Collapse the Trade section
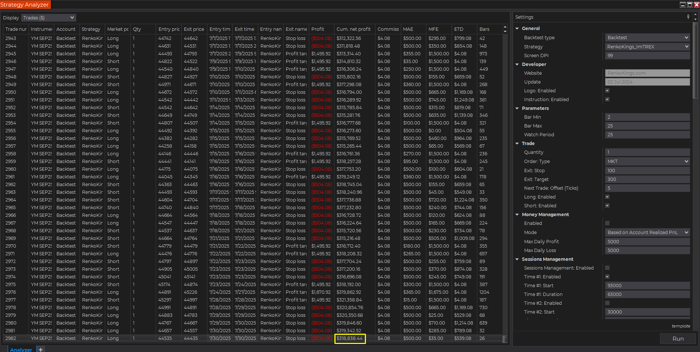Image resolution: width=700 pixels, height=352 pixels. pyautogui.click(x=517, y=143)
